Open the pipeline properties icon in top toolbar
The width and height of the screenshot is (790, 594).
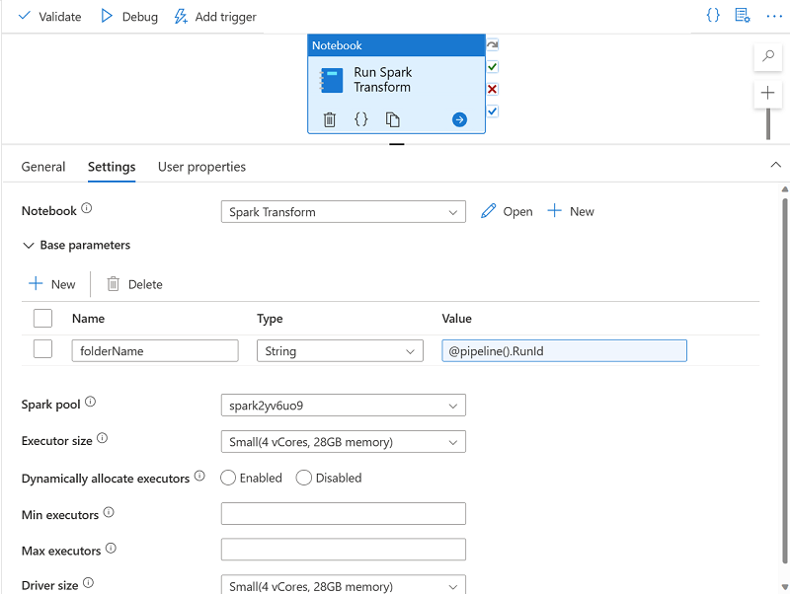coord(743,16)
